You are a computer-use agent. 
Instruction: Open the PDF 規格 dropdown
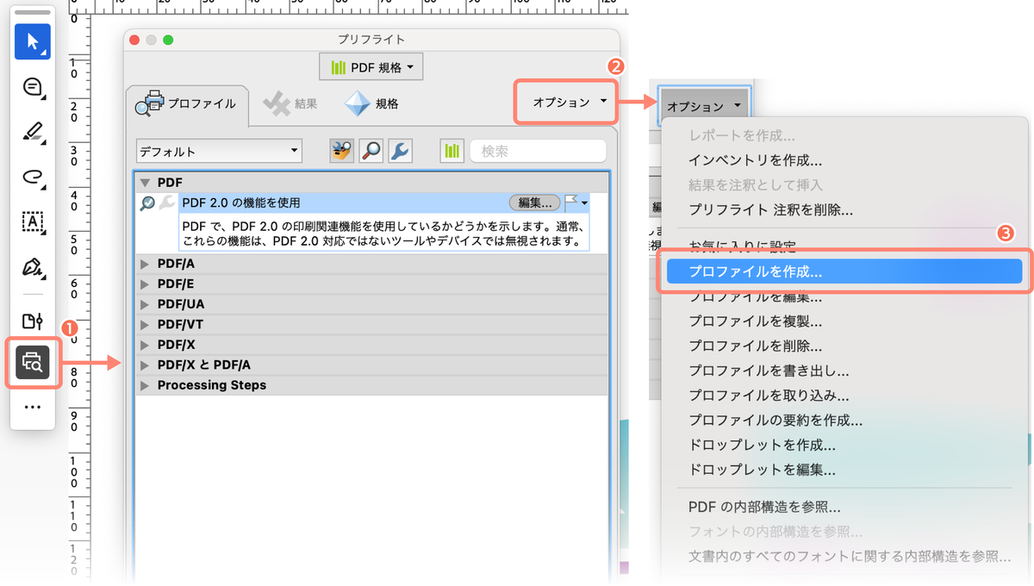point(371,66)
